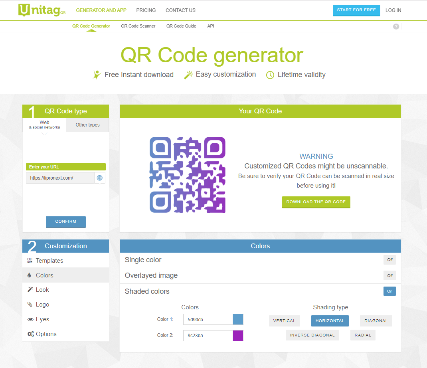The image size is (427, 368).
Task: Select Inverse Diagonal shading type
Action: (x=312, y=335)
